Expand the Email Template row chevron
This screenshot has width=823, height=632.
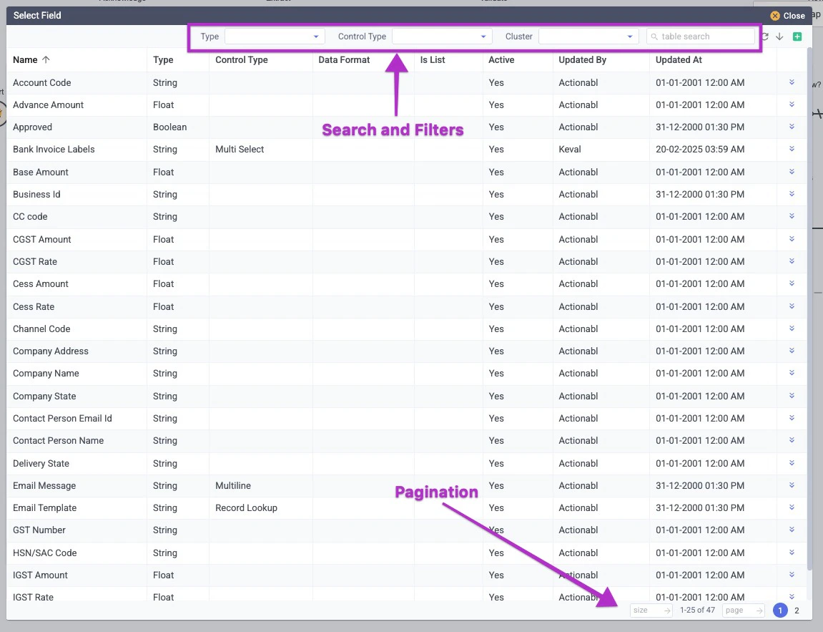click(x=792, y=507)
